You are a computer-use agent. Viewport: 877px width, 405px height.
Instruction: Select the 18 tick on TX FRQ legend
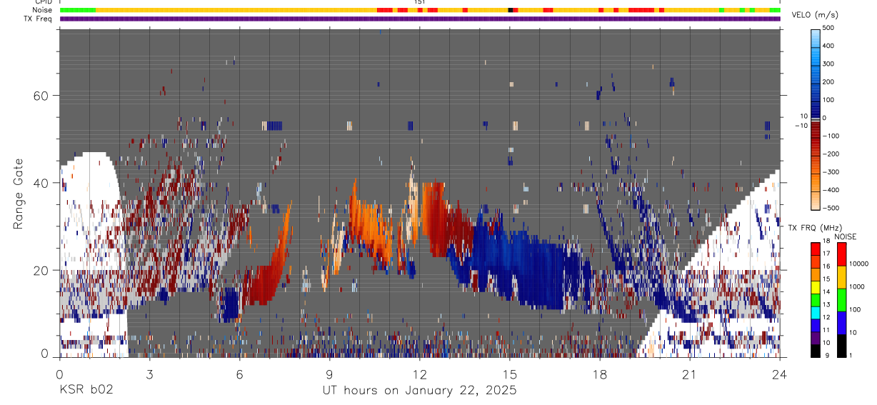click(x=826, y=242)
